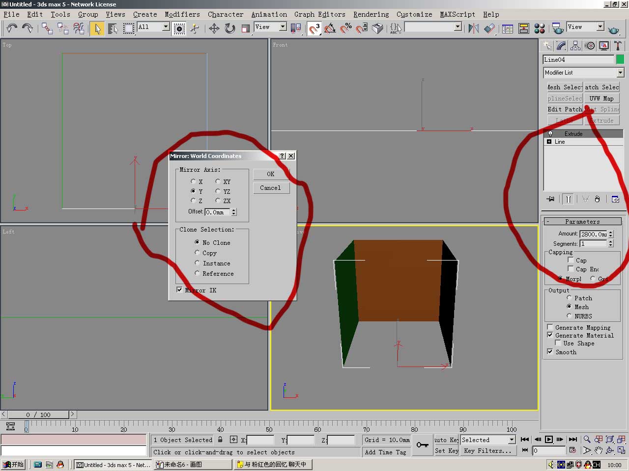Choose X as the mirror axis
The height and width of the screenshot is (471, 629).
tap(194, 182)
